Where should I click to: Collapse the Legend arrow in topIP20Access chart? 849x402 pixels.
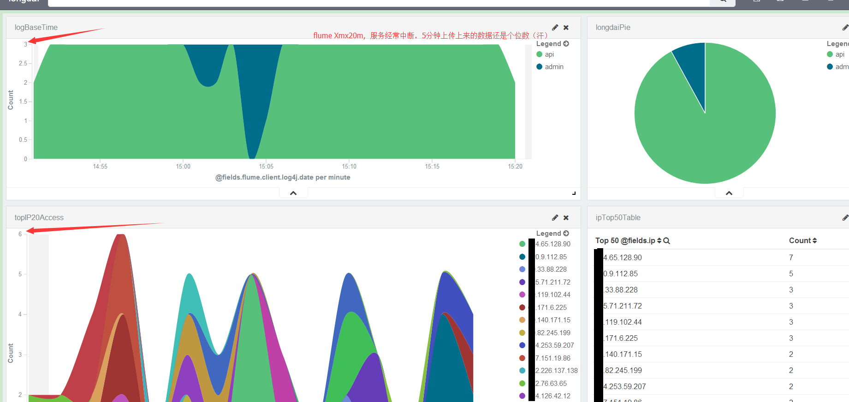tap(566, 233)
